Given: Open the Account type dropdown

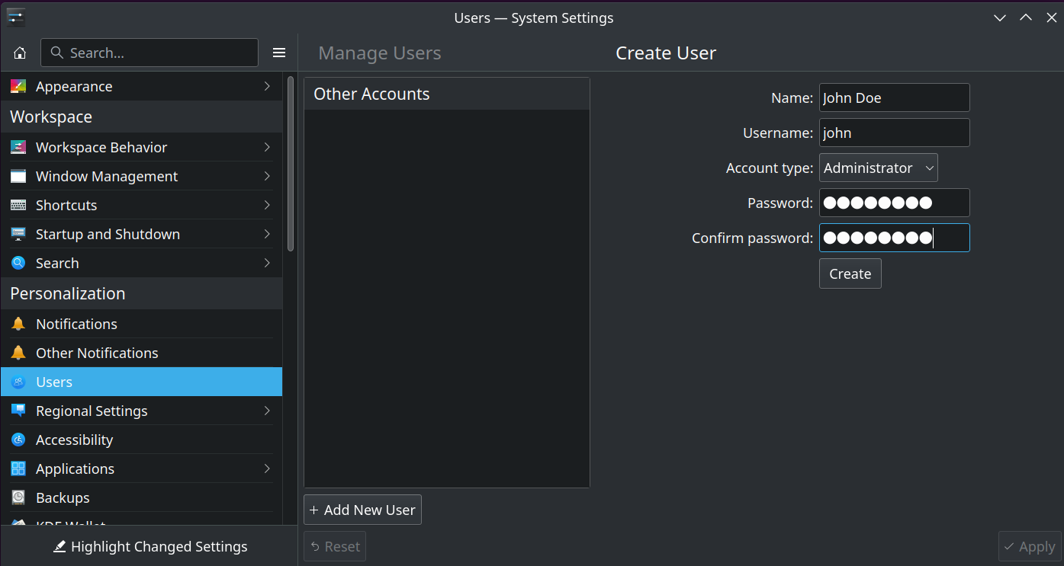Looking at the screenshot, I should pos(878,168).
